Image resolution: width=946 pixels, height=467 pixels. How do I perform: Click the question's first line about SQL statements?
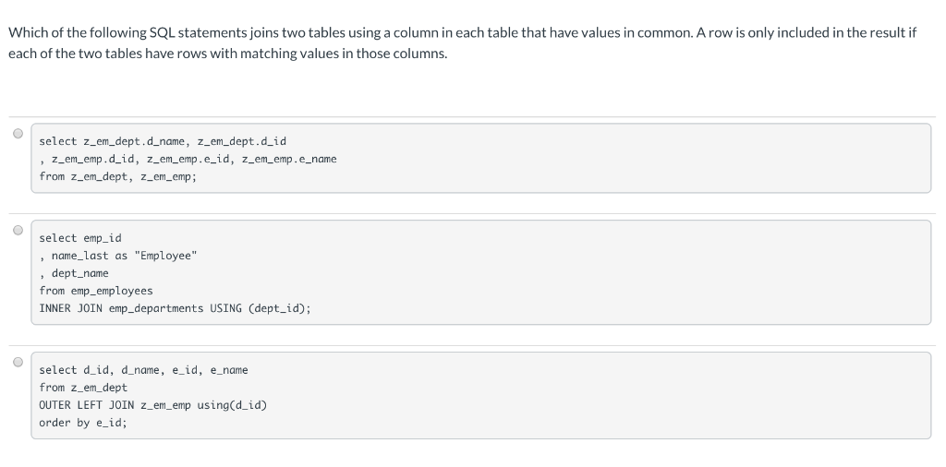coord(462,32)
